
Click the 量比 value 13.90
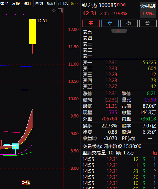pos(150,100)
